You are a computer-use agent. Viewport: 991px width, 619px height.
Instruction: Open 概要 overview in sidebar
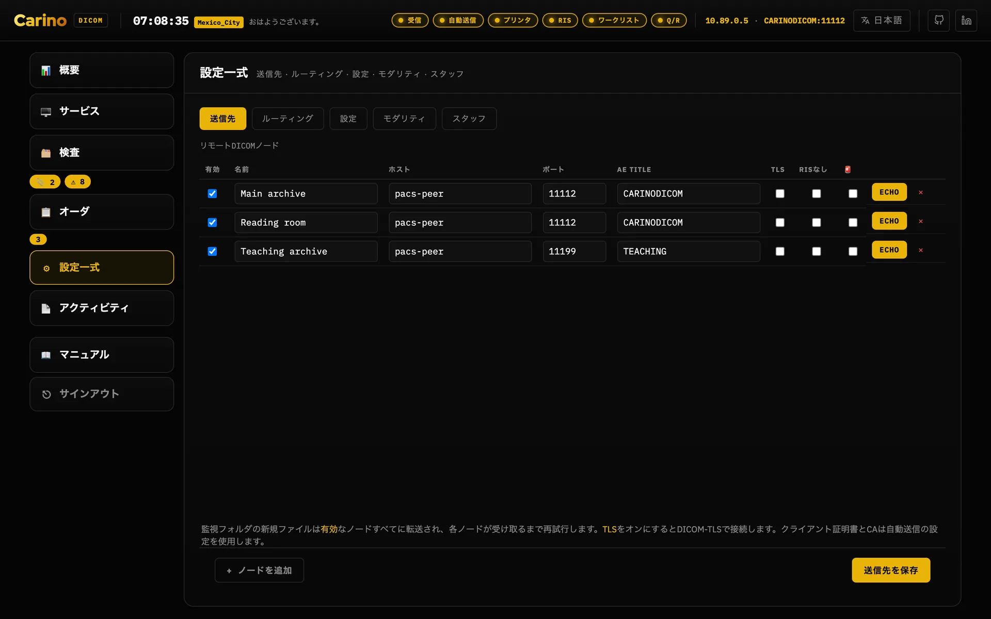click(x=102, y=70)
